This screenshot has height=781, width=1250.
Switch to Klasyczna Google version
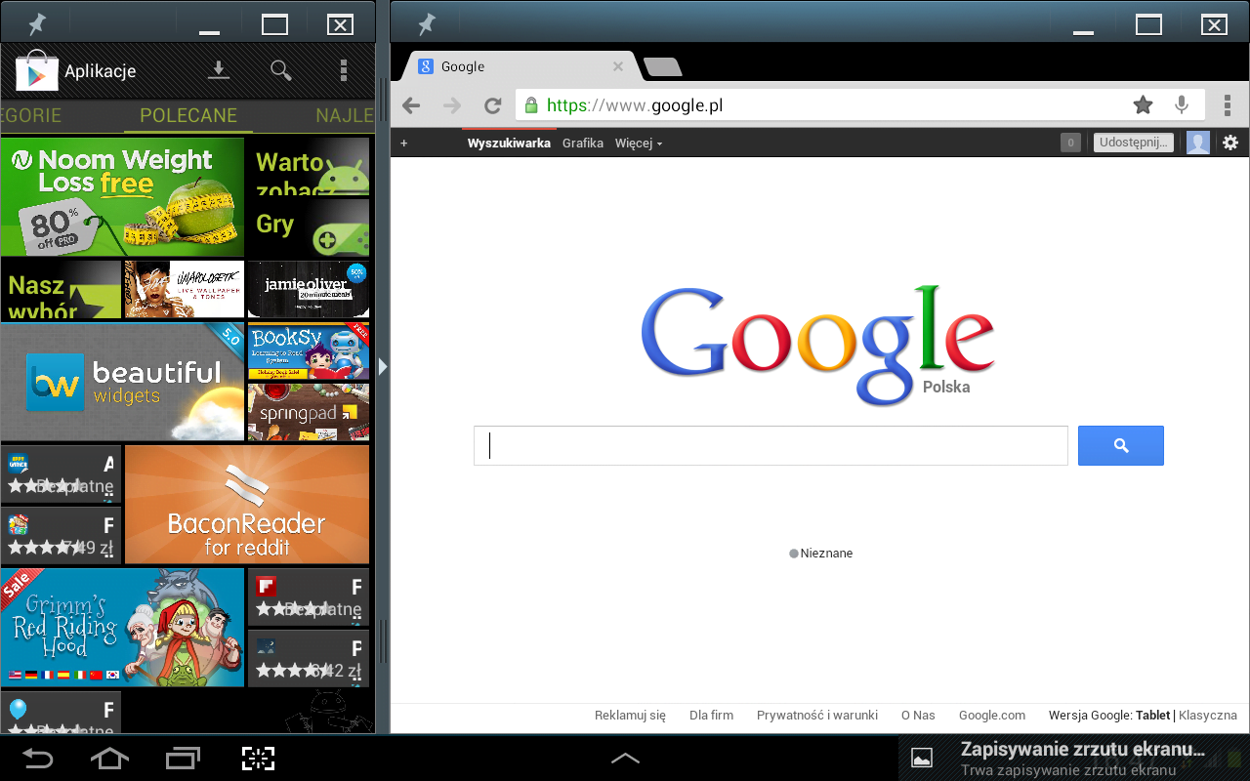point(1208,715)
